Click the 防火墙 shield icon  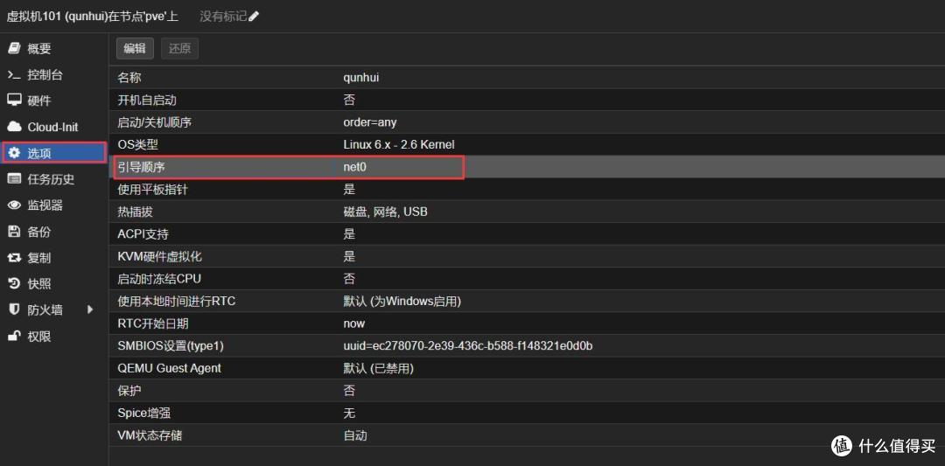pos(14,310)
